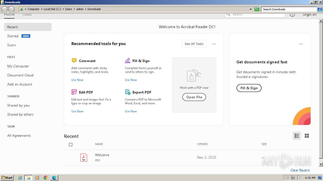Open the address bar history dropdown
The width and height of the screenshot is (323, 181).
pyautogui.click(x=251, y=9)
